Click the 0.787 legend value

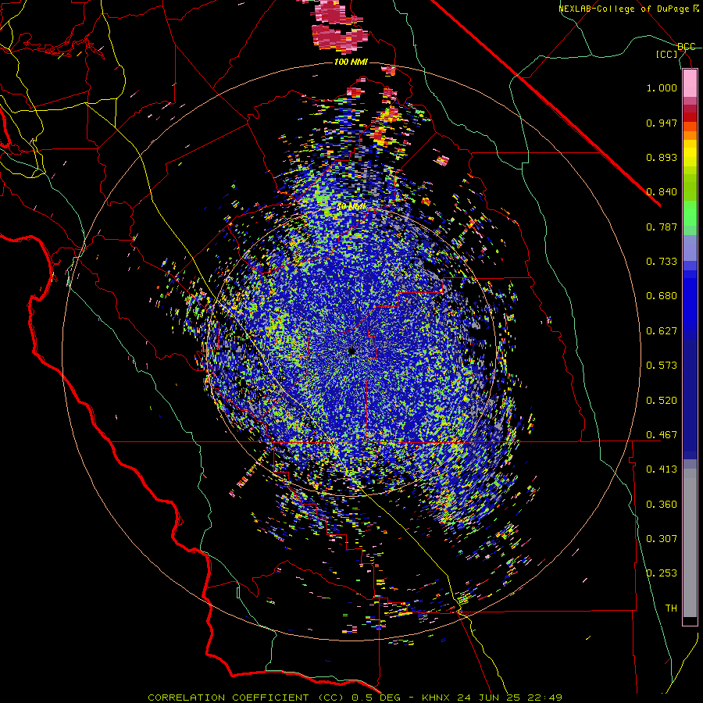662,227
